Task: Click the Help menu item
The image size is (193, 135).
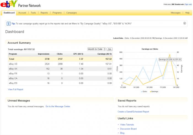Action: [x=187, y=13]
